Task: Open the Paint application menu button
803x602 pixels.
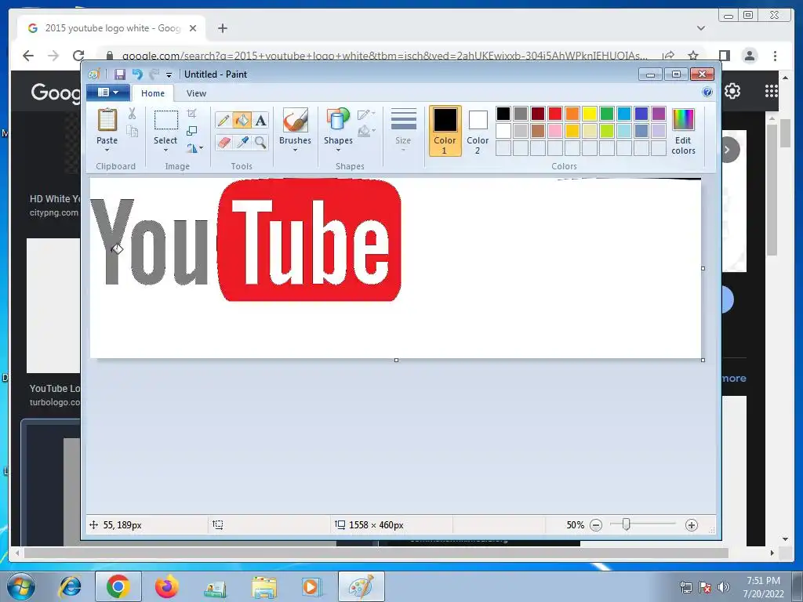Action: [x=108, y=92]
